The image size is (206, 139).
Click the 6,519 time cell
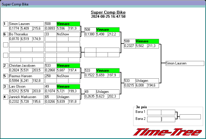pyautogui.click(x=26, y=39)
